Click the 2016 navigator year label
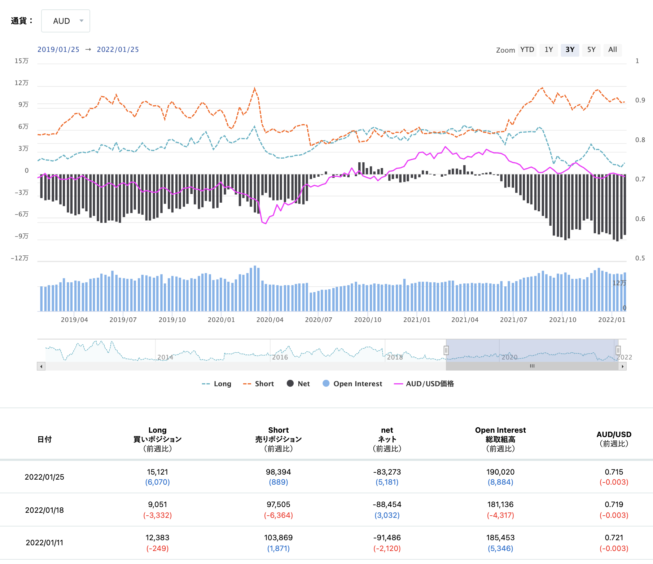The width and height of the screenshot is (653, 564). 280,357
